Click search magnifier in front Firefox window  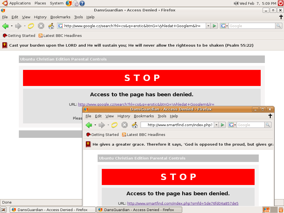click(268, 125)
